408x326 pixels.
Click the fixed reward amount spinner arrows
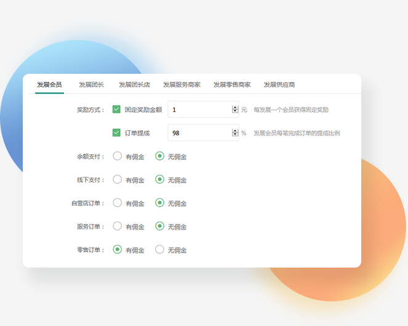tap(235, 109)
